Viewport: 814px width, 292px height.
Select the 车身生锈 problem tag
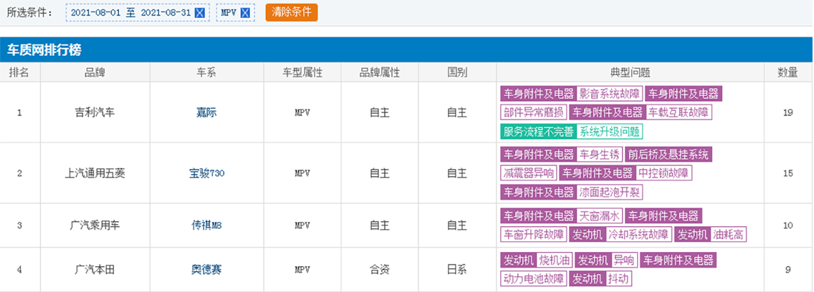click(x=598, y=154)
